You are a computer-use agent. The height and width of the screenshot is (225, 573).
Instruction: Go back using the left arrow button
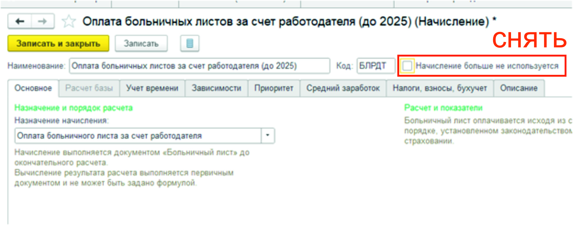click(x=20, y=21)
